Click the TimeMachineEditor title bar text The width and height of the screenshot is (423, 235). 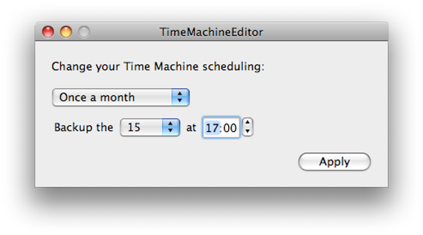click(x=211, y=32)
